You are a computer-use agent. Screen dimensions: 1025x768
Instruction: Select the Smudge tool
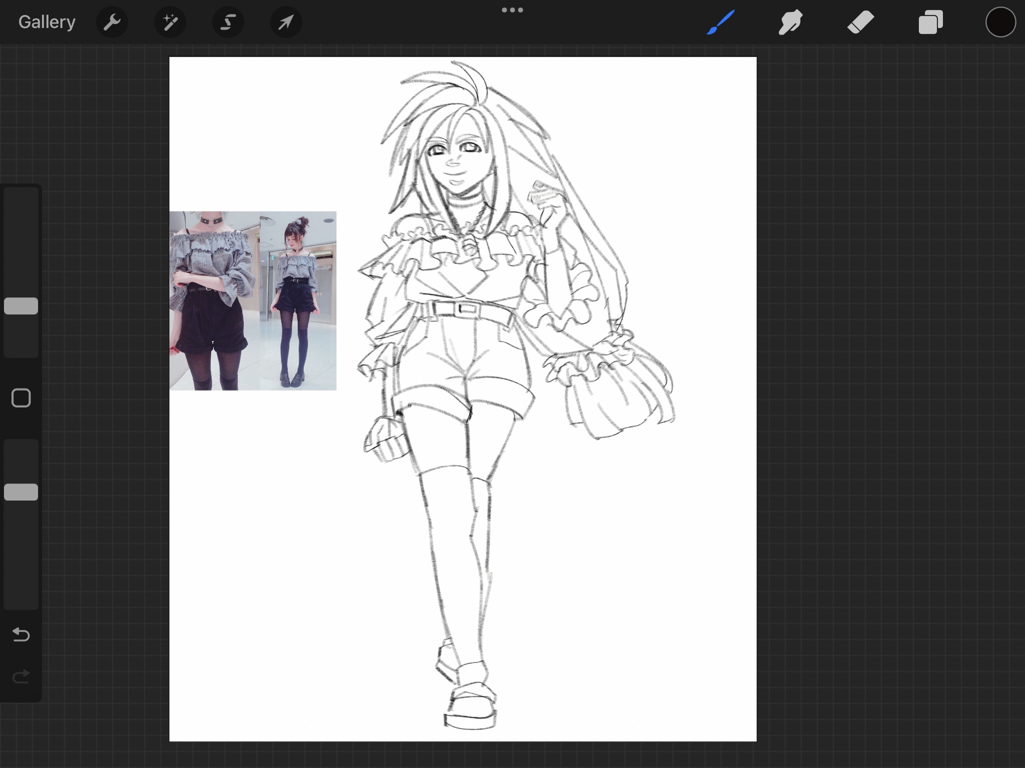[790, 22]
